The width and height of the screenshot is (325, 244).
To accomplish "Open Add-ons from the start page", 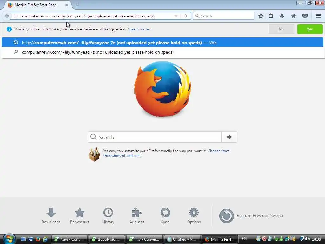I will [136, 216].
